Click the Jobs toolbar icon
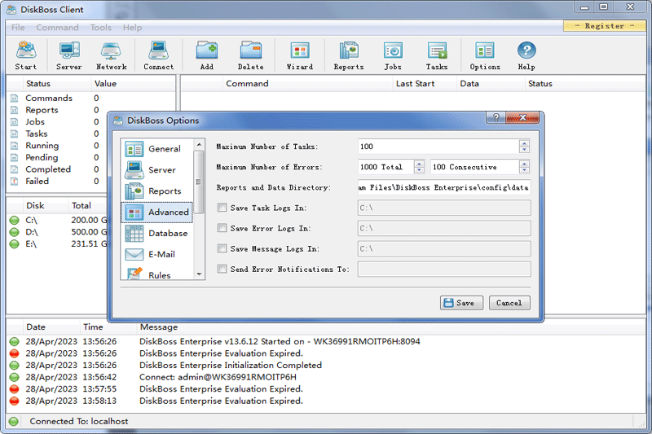The image size is (652, 434). 393,55
